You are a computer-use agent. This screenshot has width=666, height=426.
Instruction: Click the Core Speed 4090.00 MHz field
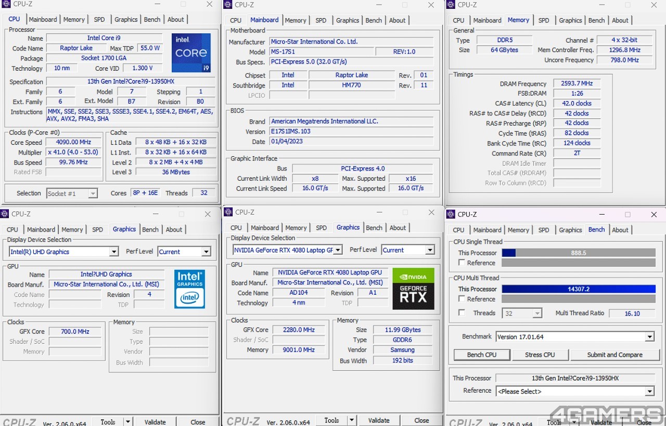click(73, 142)
